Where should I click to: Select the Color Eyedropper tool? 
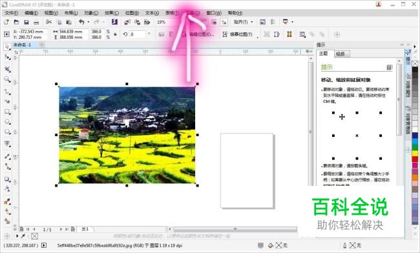pyautogui.click(x=7, y=201)
